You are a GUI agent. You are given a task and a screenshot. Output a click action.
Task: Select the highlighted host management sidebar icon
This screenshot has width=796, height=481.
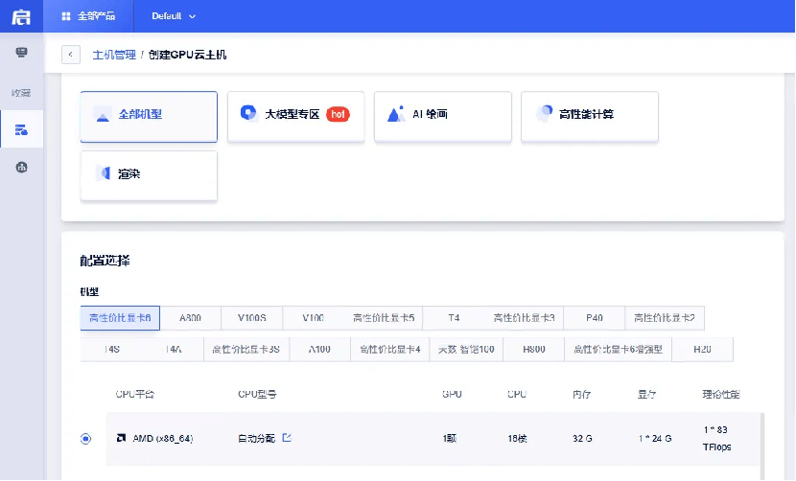pyautogui.click(x=21, y=128)
